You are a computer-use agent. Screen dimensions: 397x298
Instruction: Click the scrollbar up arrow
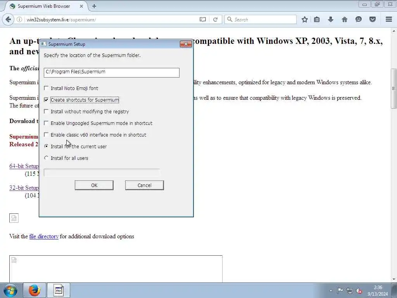[394, 31]
